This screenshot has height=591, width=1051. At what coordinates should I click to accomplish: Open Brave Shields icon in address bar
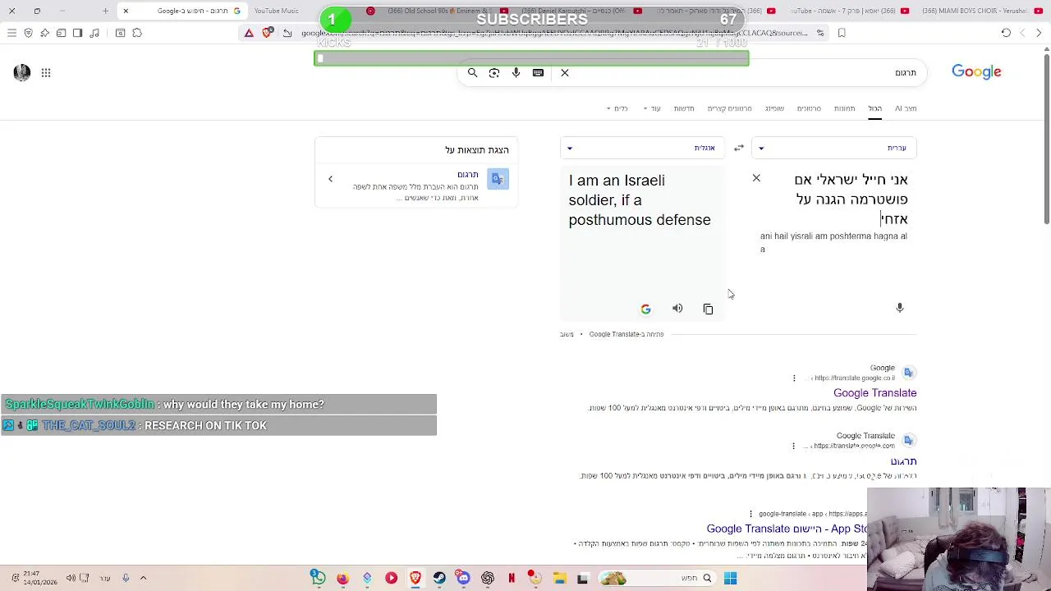click(268, 33)
